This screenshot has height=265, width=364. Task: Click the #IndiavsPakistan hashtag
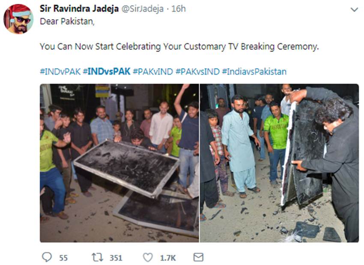(254, 71)
